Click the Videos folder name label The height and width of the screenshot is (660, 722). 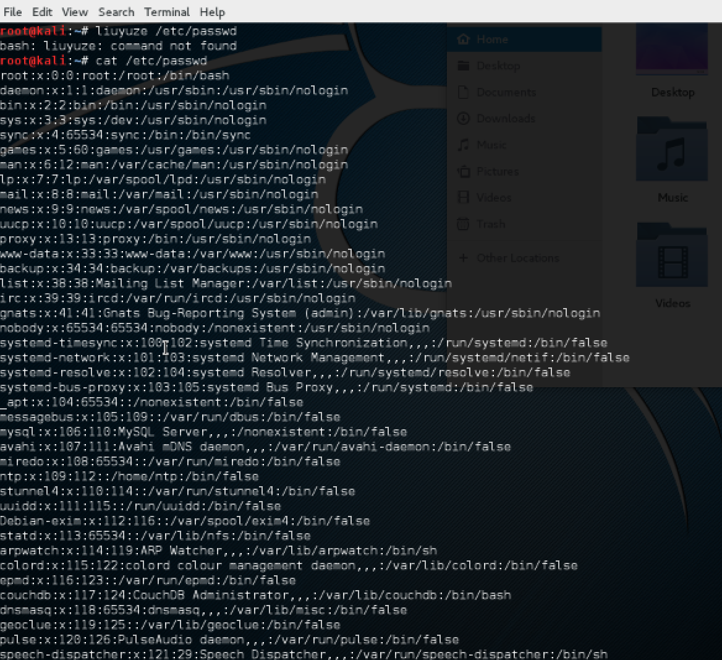point(673,303)
